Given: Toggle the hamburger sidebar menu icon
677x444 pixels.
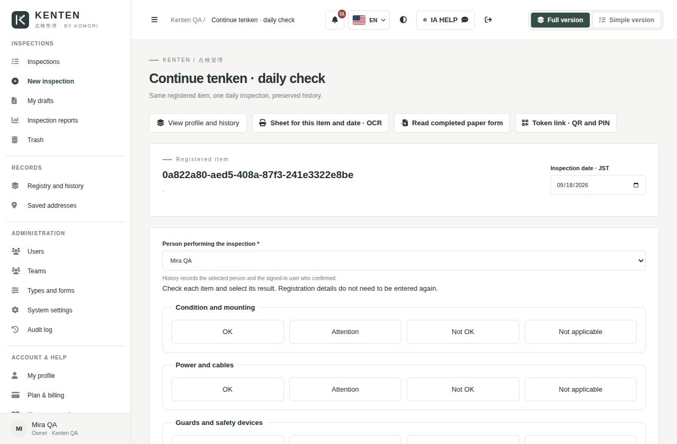Looking at the screenshot, I should (154, 20).
